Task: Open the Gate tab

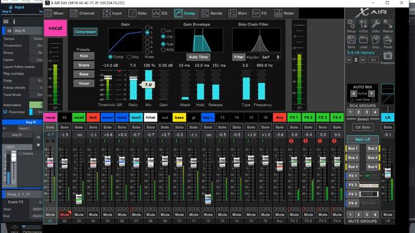Action: [137, 13]
